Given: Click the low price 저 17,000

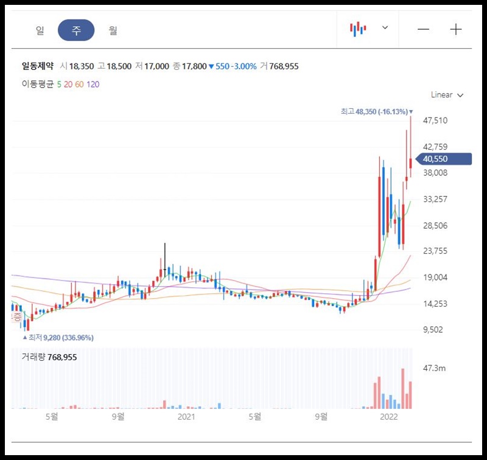Looking at the screenshot, I should [x=152, y=66].
